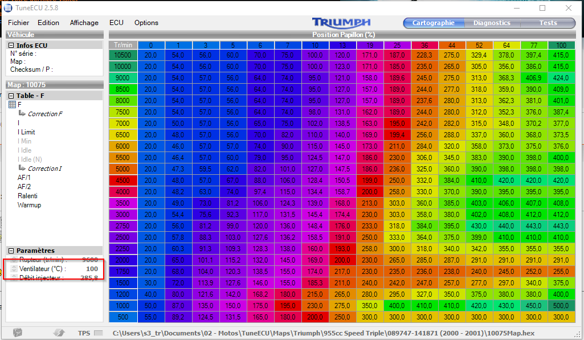The width and height of the screenshot is (584, 340).
Task: Select the I table entry
Action: (x=19, y=123)
